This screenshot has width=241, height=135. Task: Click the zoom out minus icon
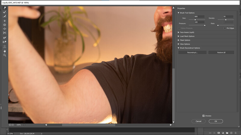10,125
